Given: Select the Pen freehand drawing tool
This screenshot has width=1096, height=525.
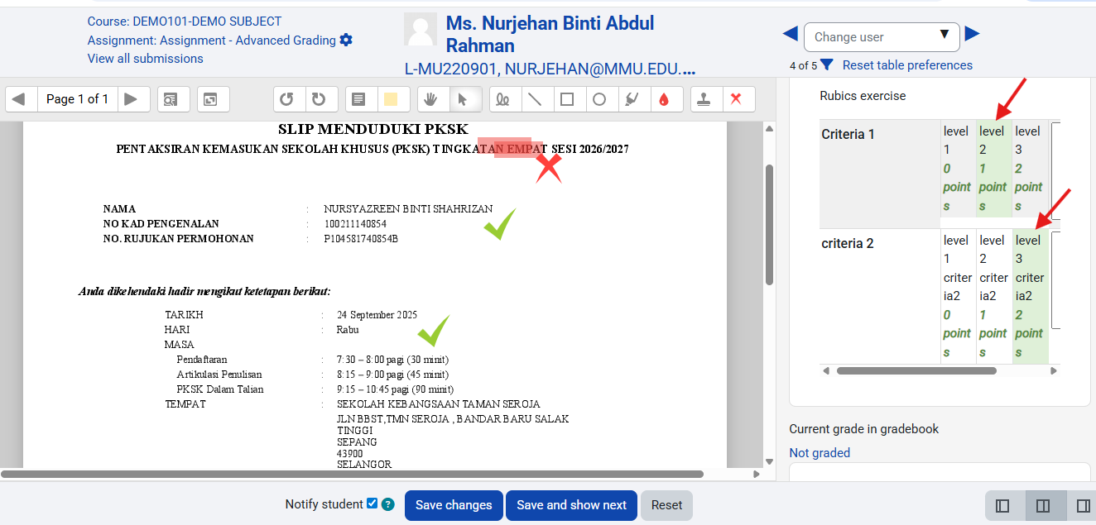Looking at the screenshot, I should 502,99.
